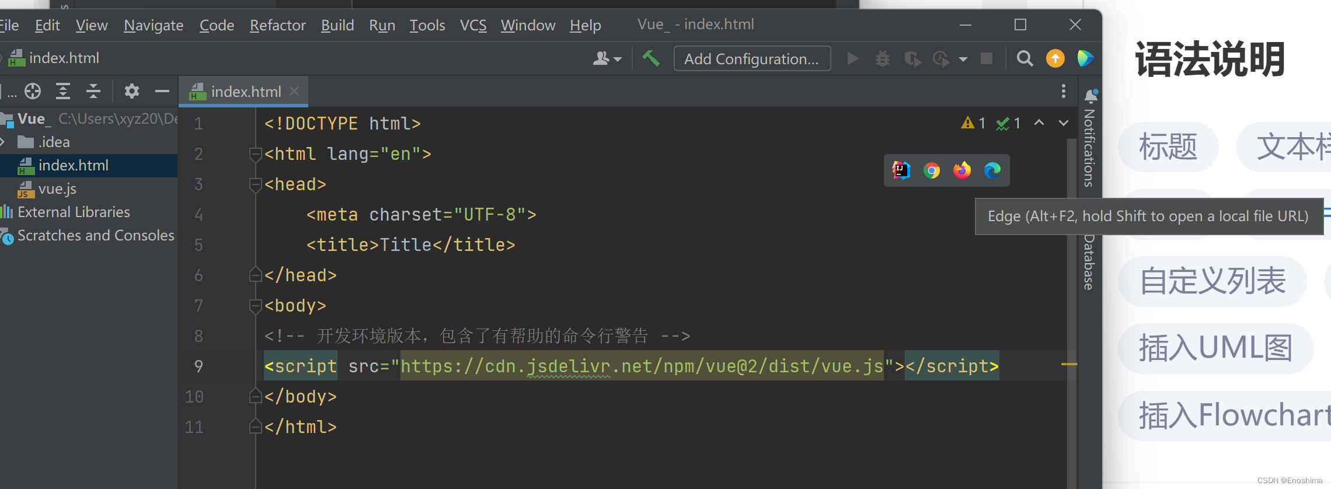Viewport: 1331px width, 489px height.
Task: Click Collapse All icon in Project panel
Action: pyautogui.click(x=93, y=91)
